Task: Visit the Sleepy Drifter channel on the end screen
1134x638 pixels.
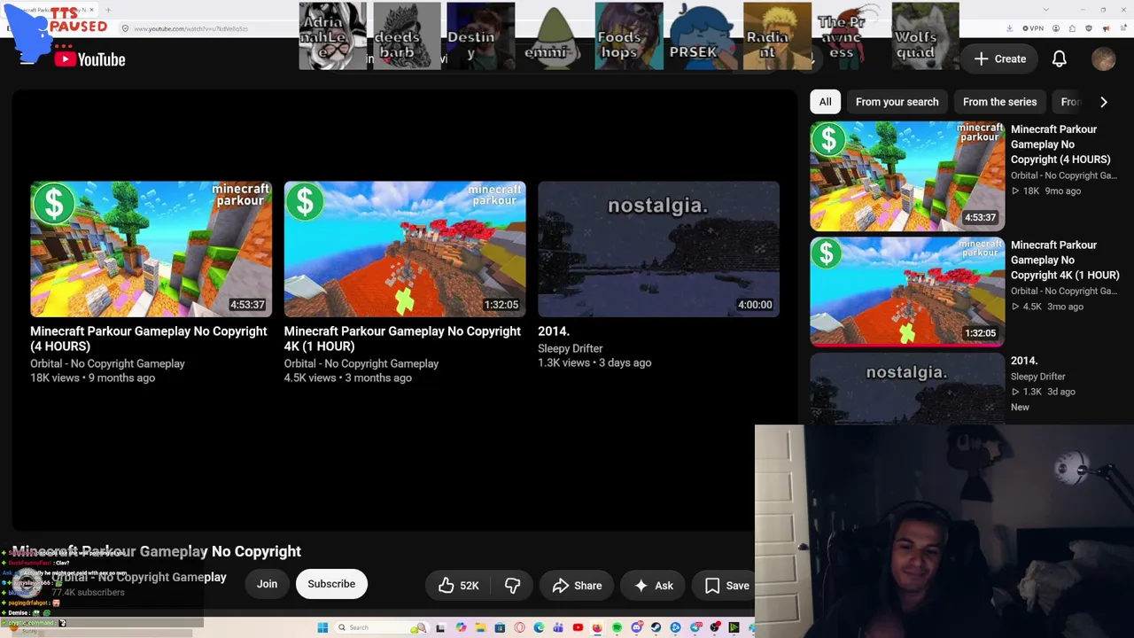Action: 570,348
